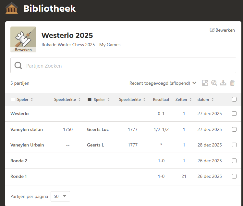Click the Bibliotheek library building icon
243x206 pixels.
pyautogui.click(x=12, y=8)
